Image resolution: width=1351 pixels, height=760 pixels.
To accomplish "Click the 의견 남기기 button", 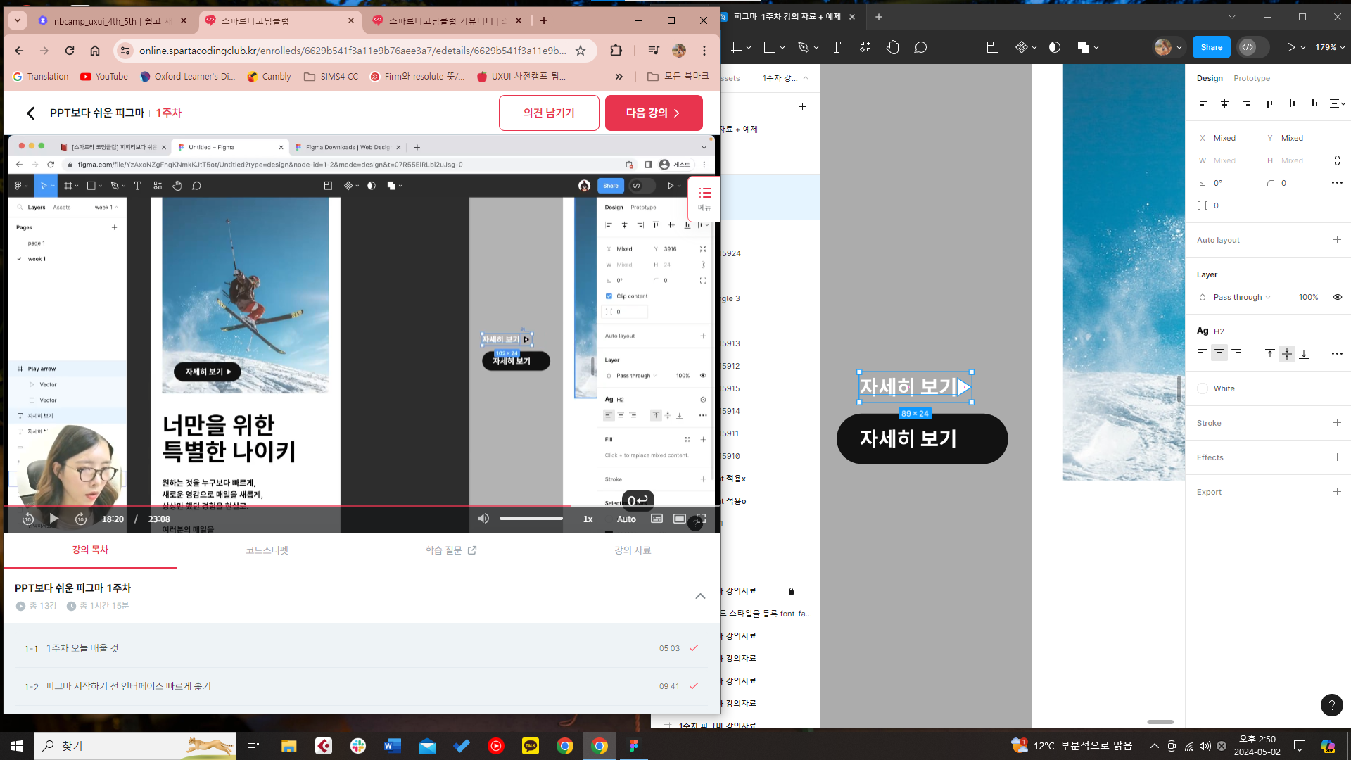I will coord(549,113).
